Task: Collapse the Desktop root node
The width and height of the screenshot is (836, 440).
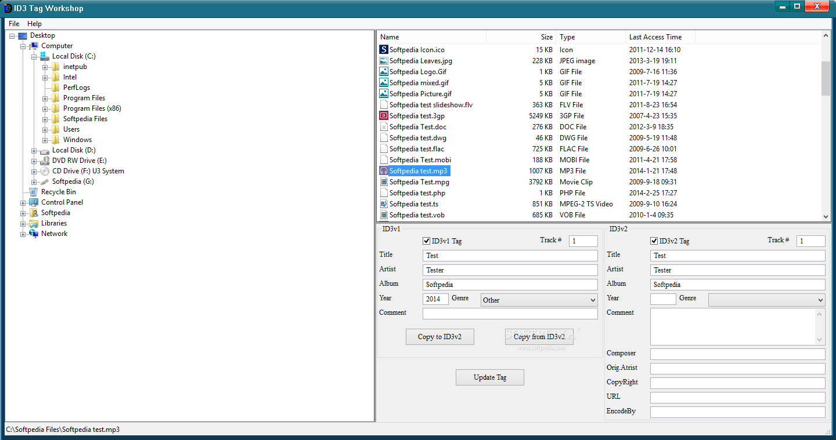Action: coord(12,36)
